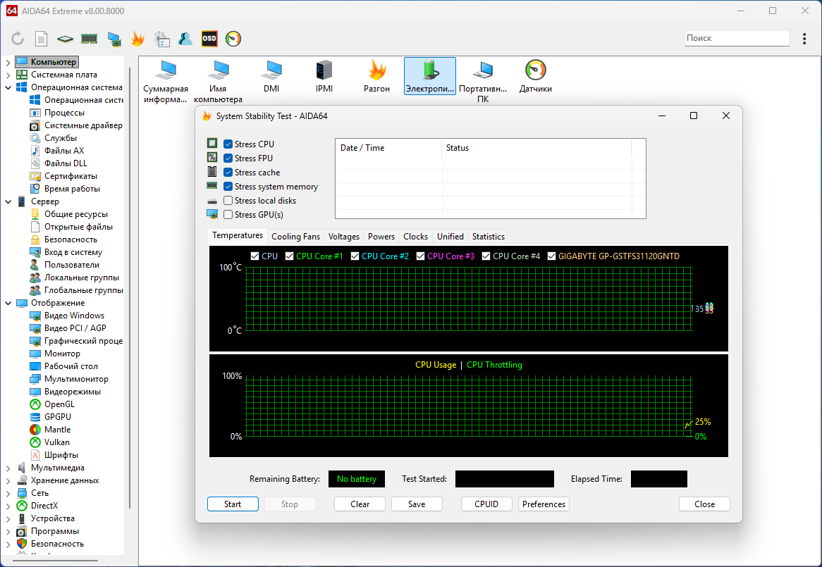822x567 pixels.
Task: Click the gauge benchmark icon in toolbar
Action: point(233,39)
